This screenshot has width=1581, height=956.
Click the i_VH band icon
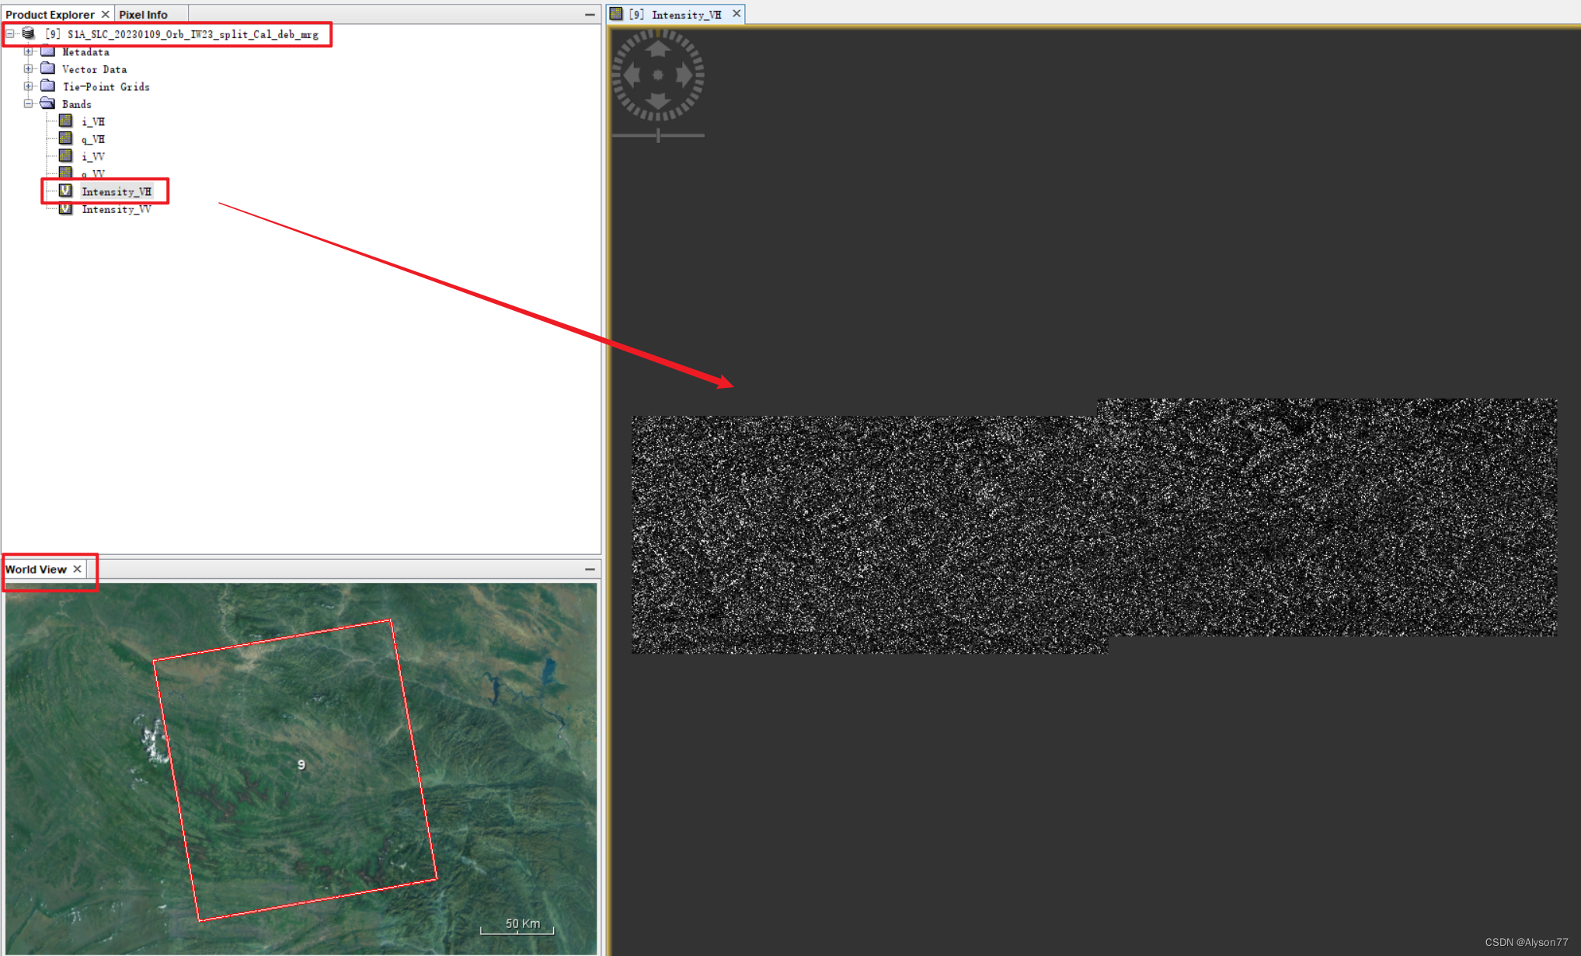66,121
